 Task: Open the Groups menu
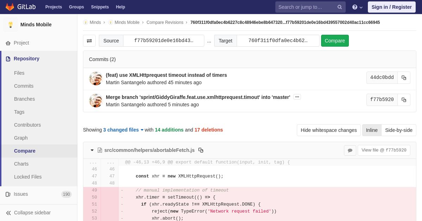(x=76, y=7)
